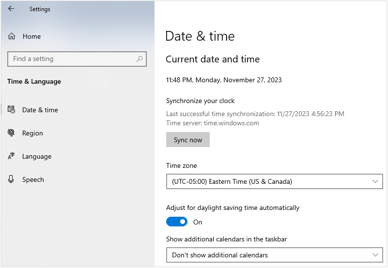The height and width of the screenshot is (268, 388).
Task: Click the current date and time text
Action: [224, 80]
